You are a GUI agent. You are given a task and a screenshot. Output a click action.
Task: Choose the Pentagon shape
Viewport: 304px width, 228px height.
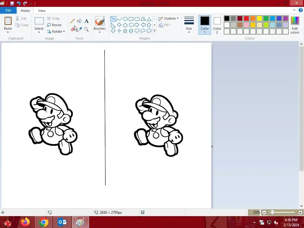pyautogui.click(x=125, y=25)
